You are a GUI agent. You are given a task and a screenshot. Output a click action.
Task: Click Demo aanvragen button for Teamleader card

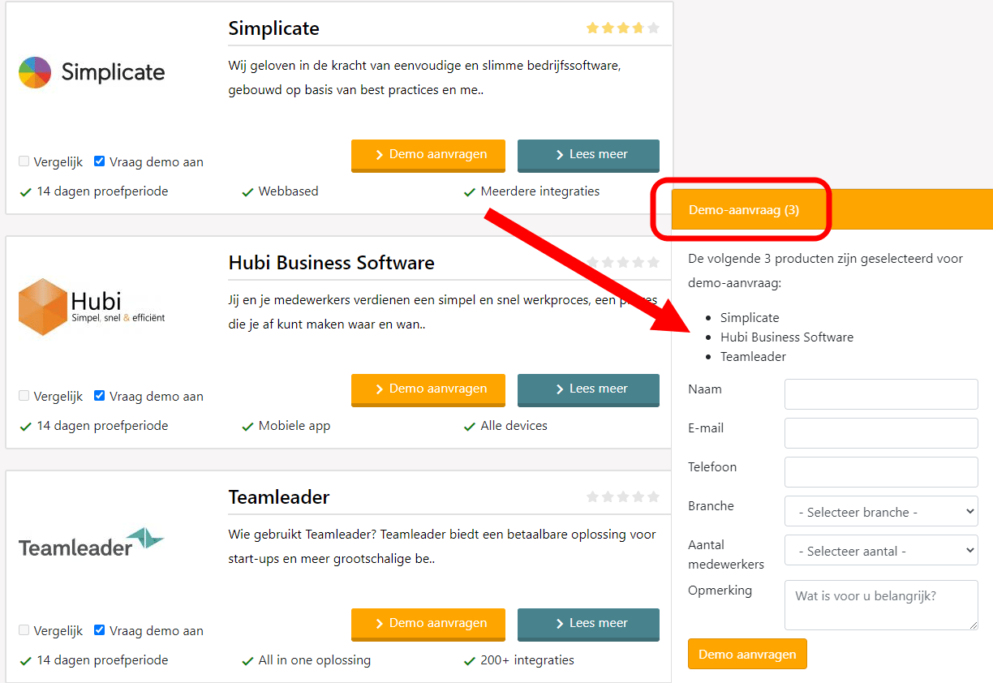(428, 625)
